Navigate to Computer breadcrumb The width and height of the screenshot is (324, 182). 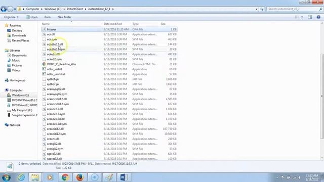(x=32, y=9)
